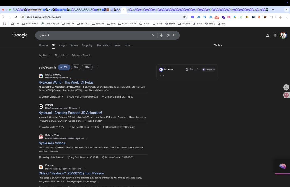
Task: Go to the Google homepage logo
Action: (x=20, y=35)
